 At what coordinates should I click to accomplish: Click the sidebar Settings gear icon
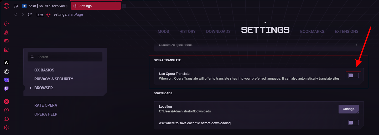(x=7, y=128)
